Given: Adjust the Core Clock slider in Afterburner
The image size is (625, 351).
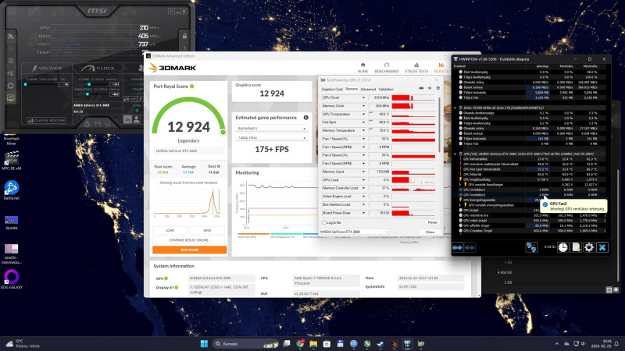Looking at the screenshot, I should pos(89,84).
